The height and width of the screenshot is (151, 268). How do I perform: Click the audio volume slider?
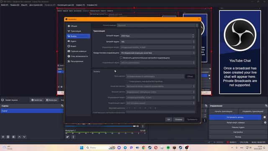tap(100, 126)
